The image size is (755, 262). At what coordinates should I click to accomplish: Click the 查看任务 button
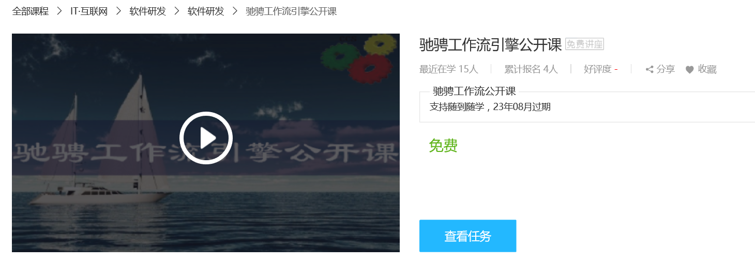467,236
